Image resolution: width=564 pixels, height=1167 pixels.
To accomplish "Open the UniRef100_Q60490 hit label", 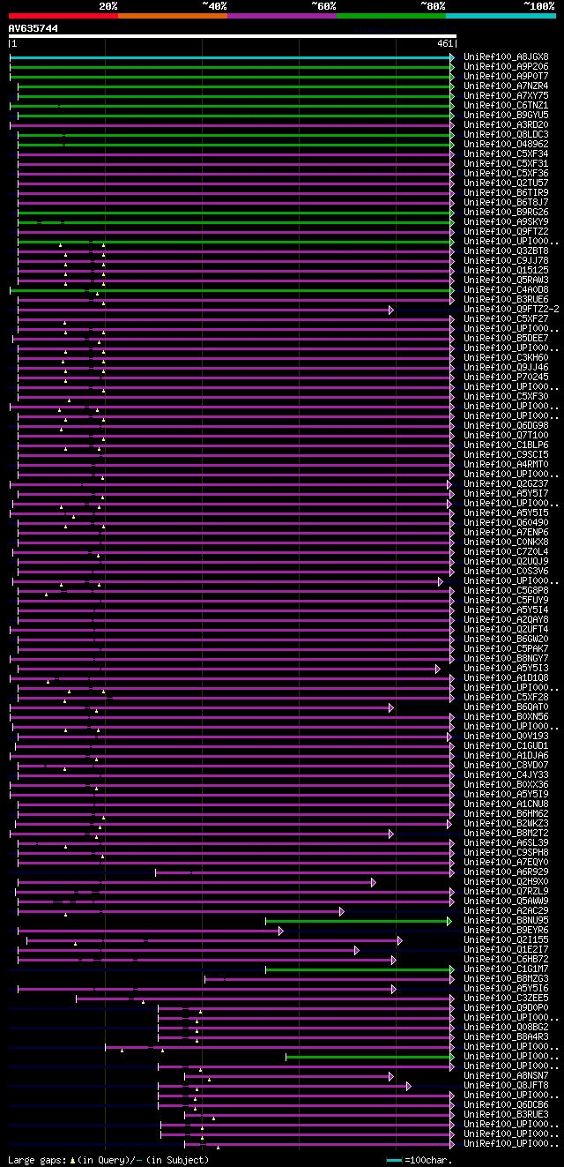I will [507, 522].
